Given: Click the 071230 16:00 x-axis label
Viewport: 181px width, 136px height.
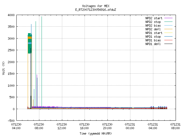Looking at the screenshot, I should pyautogui.click(x=84, y=126).
